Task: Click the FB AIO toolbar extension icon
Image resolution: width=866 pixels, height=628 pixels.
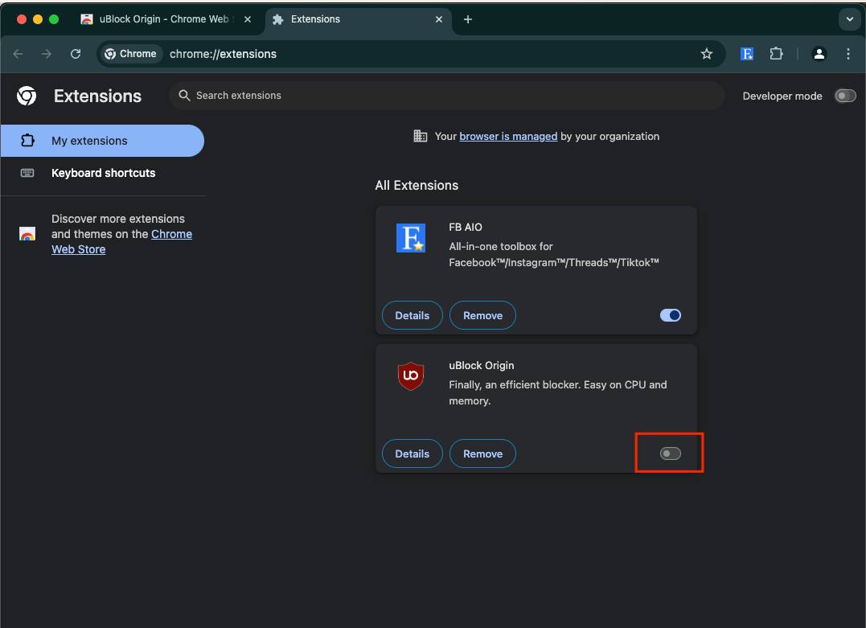Action: coord(747,54)
